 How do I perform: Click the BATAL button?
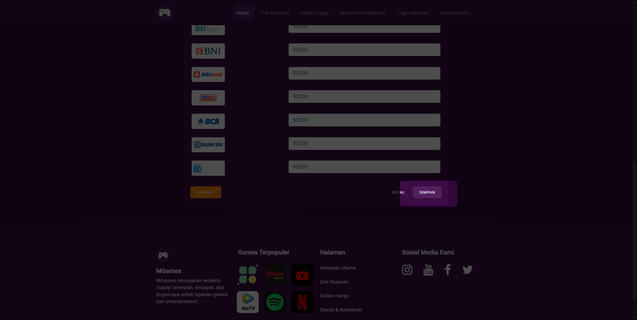point(398,192)
